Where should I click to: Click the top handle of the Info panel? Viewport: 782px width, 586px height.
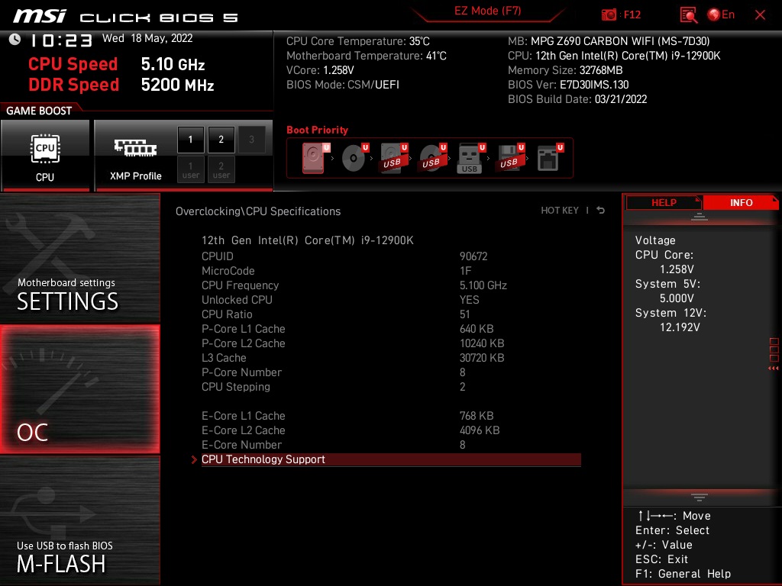click(x=700, y=216)
